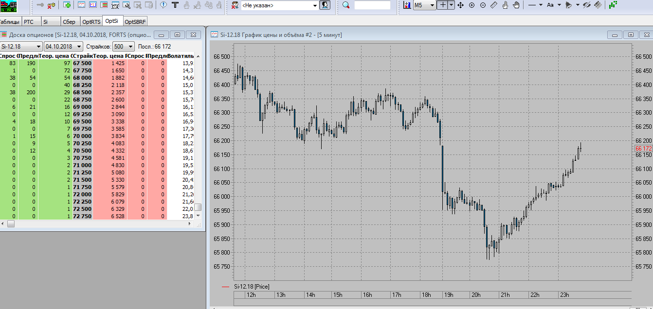Click the quotes table icon with red marks

pyautogui.click(x=92, y=5)
